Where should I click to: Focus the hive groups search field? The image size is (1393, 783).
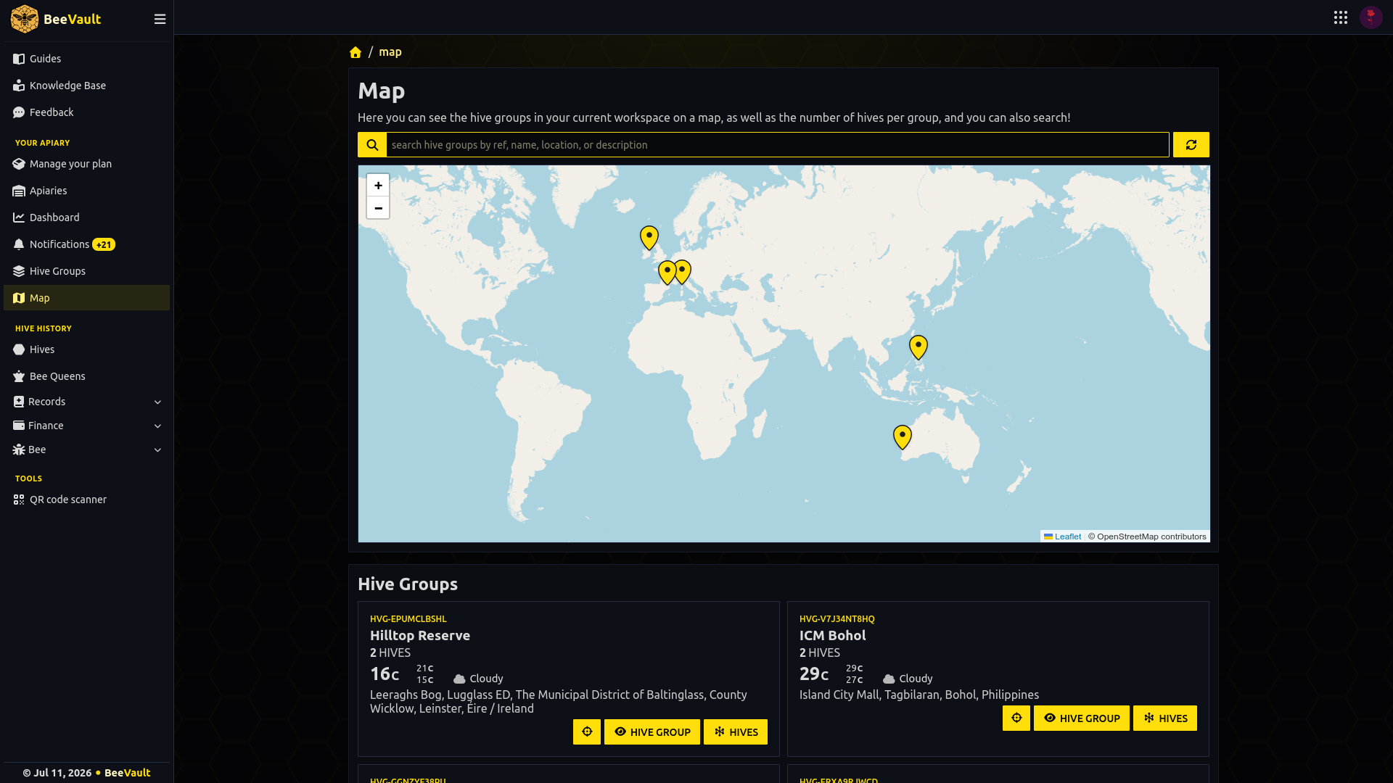pyautogui.click(x=778, y=145)
